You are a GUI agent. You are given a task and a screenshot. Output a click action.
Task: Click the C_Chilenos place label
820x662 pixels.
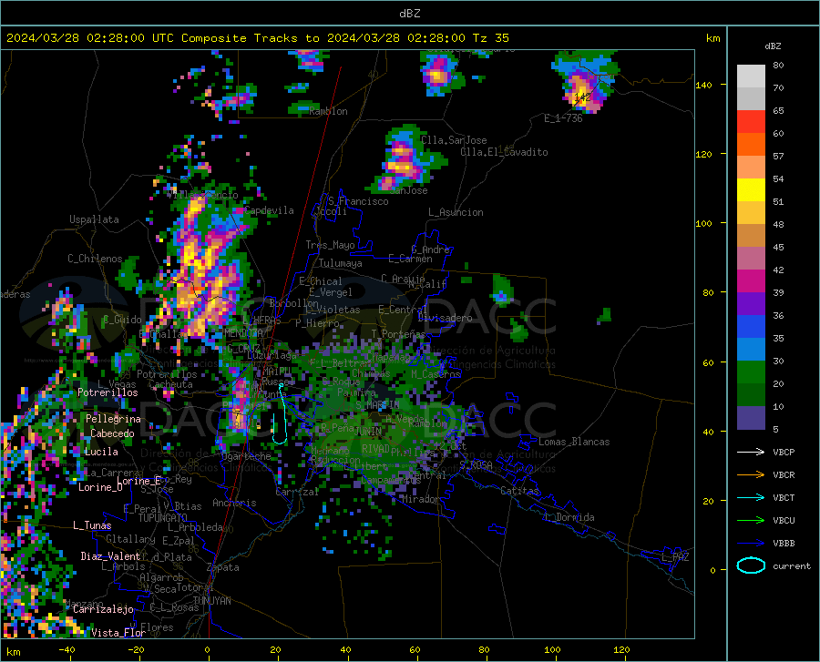(x=95, y=259)
